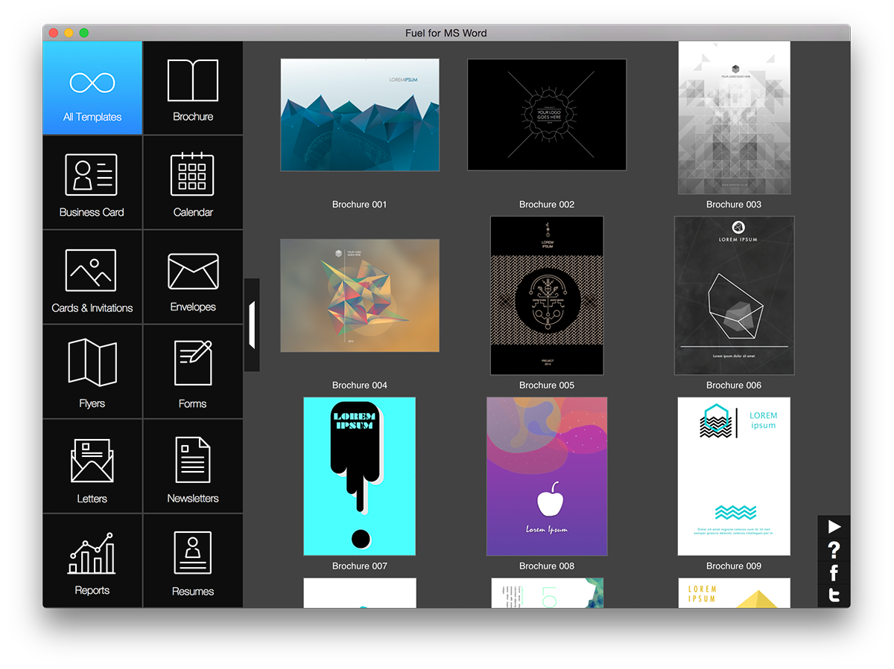Open the Newsletters document icon
Viewport: 894px width, 669px height.
click(x=193, y=460)
